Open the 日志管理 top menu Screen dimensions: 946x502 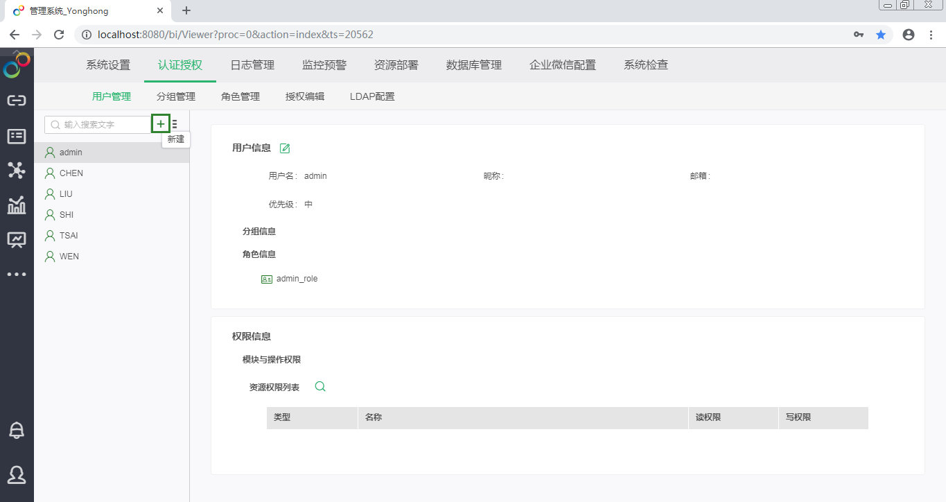(x=252, y=65)
